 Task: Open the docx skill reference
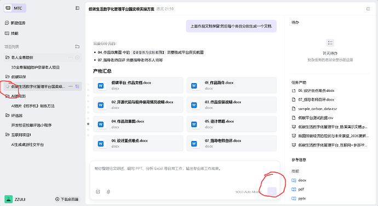pos(302,180)
